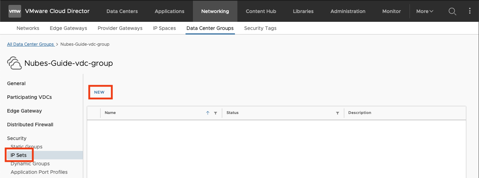Click the Security sidebar heading
Image resolution: width=479 pixels, height=178 pixels.
[17, 138]
